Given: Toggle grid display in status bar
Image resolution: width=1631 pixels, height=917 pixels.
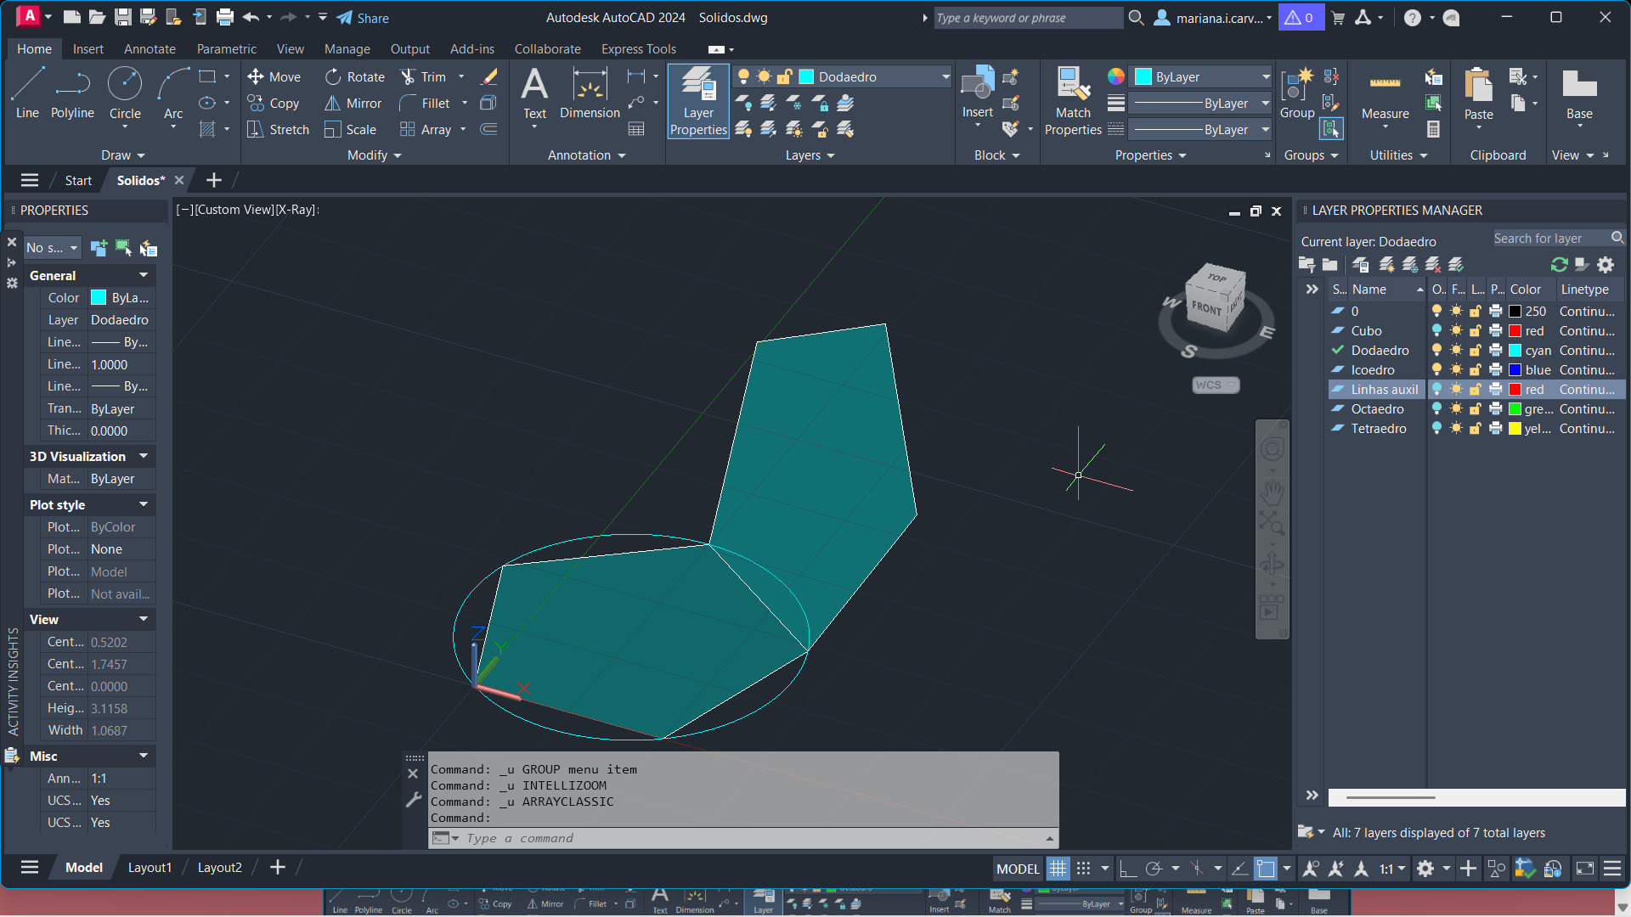Looking at the screenshot, I should [x=1058, y=869].
